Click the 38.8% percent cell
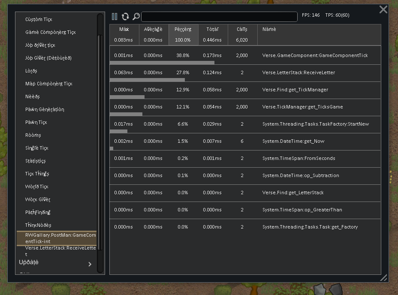The height and width of the screenshot is (295, 398). [183, 55]
